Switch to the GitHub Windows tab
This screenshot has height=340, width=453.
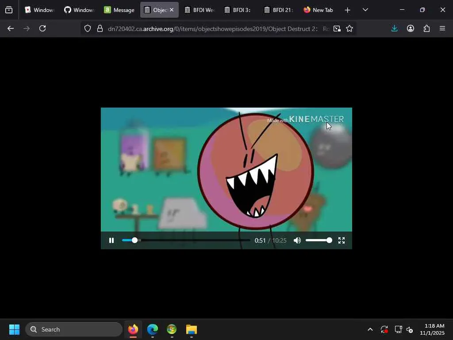click(80, 10)
